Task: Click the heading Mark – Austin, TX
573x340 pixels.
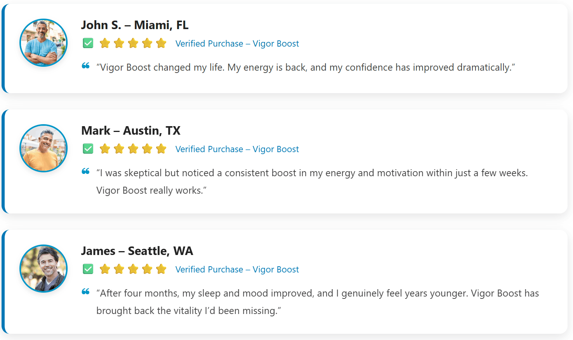Action: 131,131
